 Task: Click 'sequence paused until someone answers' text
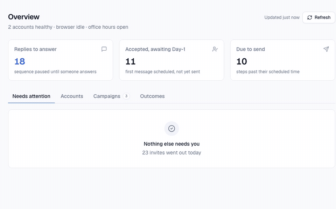(55, 72)
